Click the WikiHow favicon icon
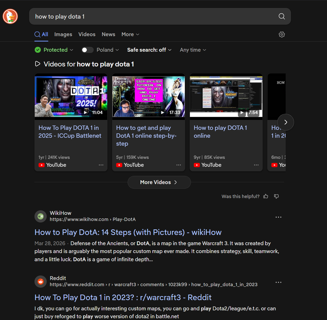 [41, 216]
